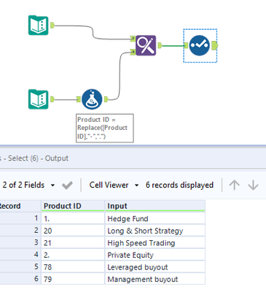Screen dimensions: 266x292
Task: Click Find Replace output anchor
Action: [160, 45]
